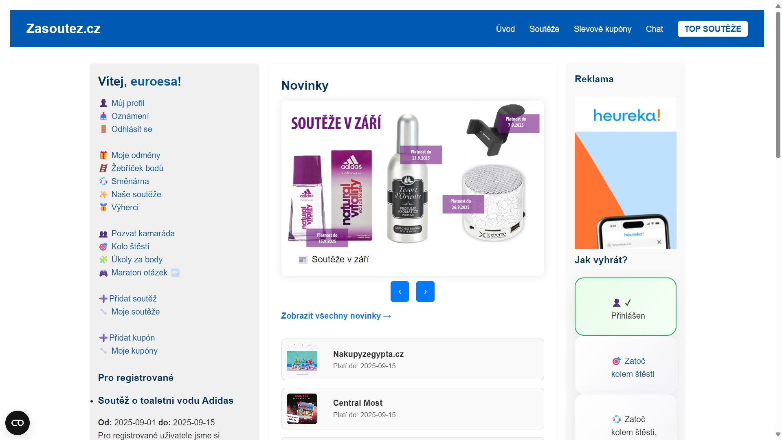Click the user checkmark icon in Přihlášen card
Image resolution: width=782 pixels, height=440 pixels.
(x=622, y=303)
